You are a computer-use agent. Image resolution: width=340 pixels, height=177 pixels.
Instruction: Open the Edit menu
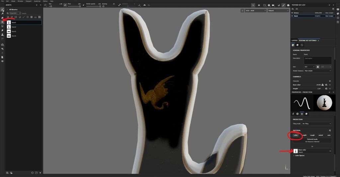pyautogui.click(x=7, y=1)
